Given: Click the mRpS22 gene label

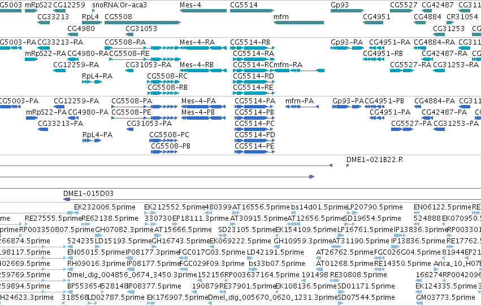Looking at the screenshot, I should coord(38,5).
